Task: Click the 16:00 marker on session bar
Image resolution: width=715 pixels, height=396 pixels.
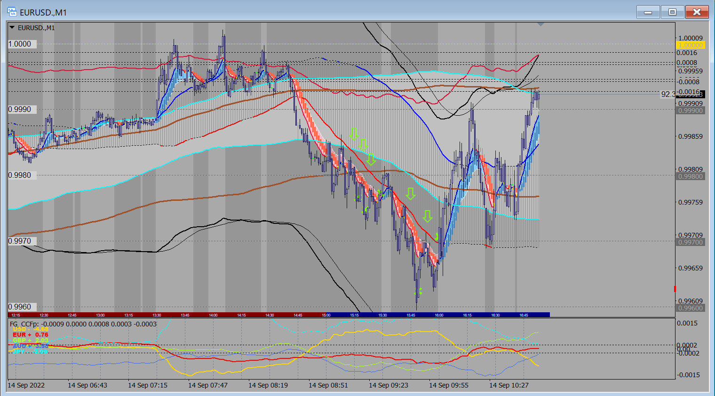Action: point(439,315)
